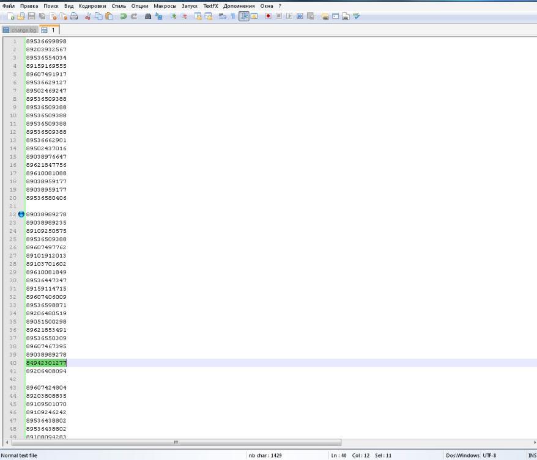Click the line number 21 in margin
537x460 pixels.
tap(13, 206)
